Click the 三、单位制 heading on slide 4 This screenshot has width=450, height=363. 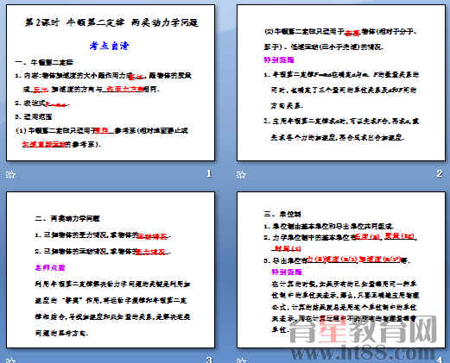pos(282,214)
